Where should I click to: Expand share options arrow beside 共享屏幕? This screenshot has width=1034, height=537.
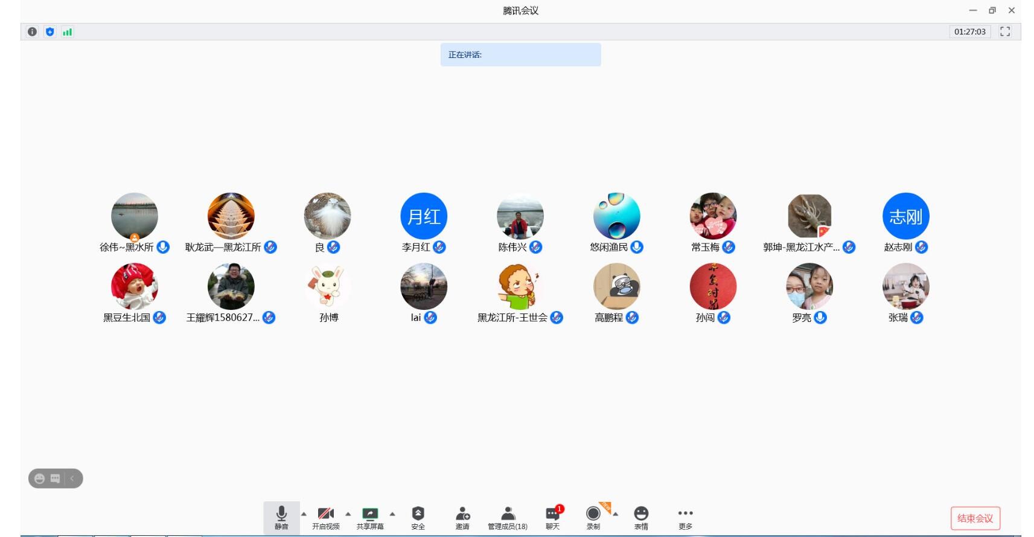point(392,514)
